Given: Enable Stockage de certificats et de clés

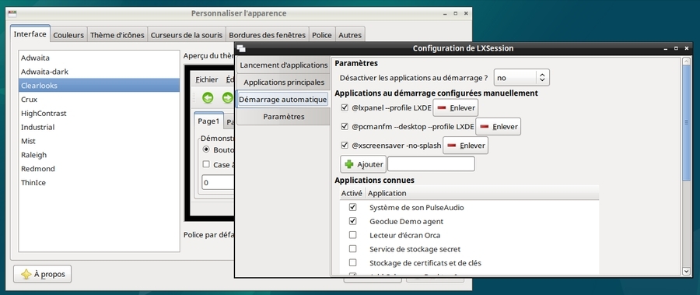Looking at the screenshot, I should [352, 263].
